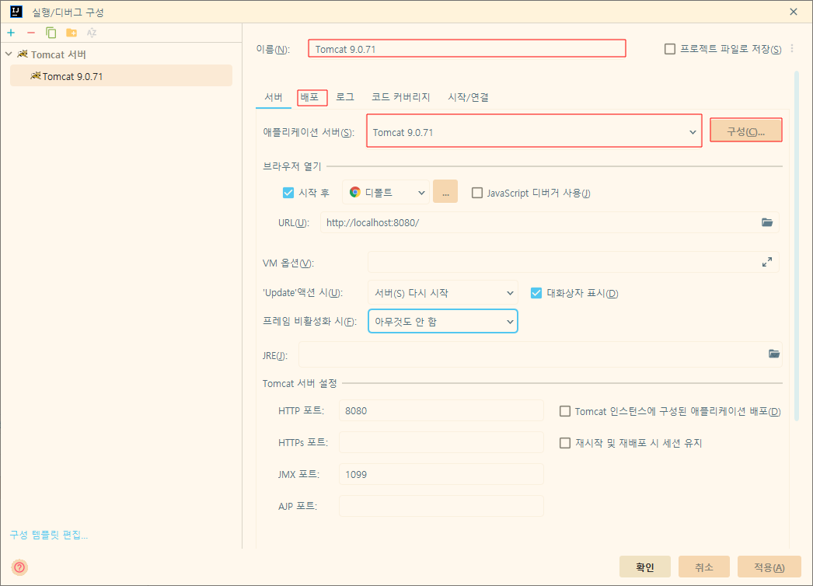The image size is (813, 586).
Task: Switch to the '시작/연결' tab
Action: click(x=468, y=97)
